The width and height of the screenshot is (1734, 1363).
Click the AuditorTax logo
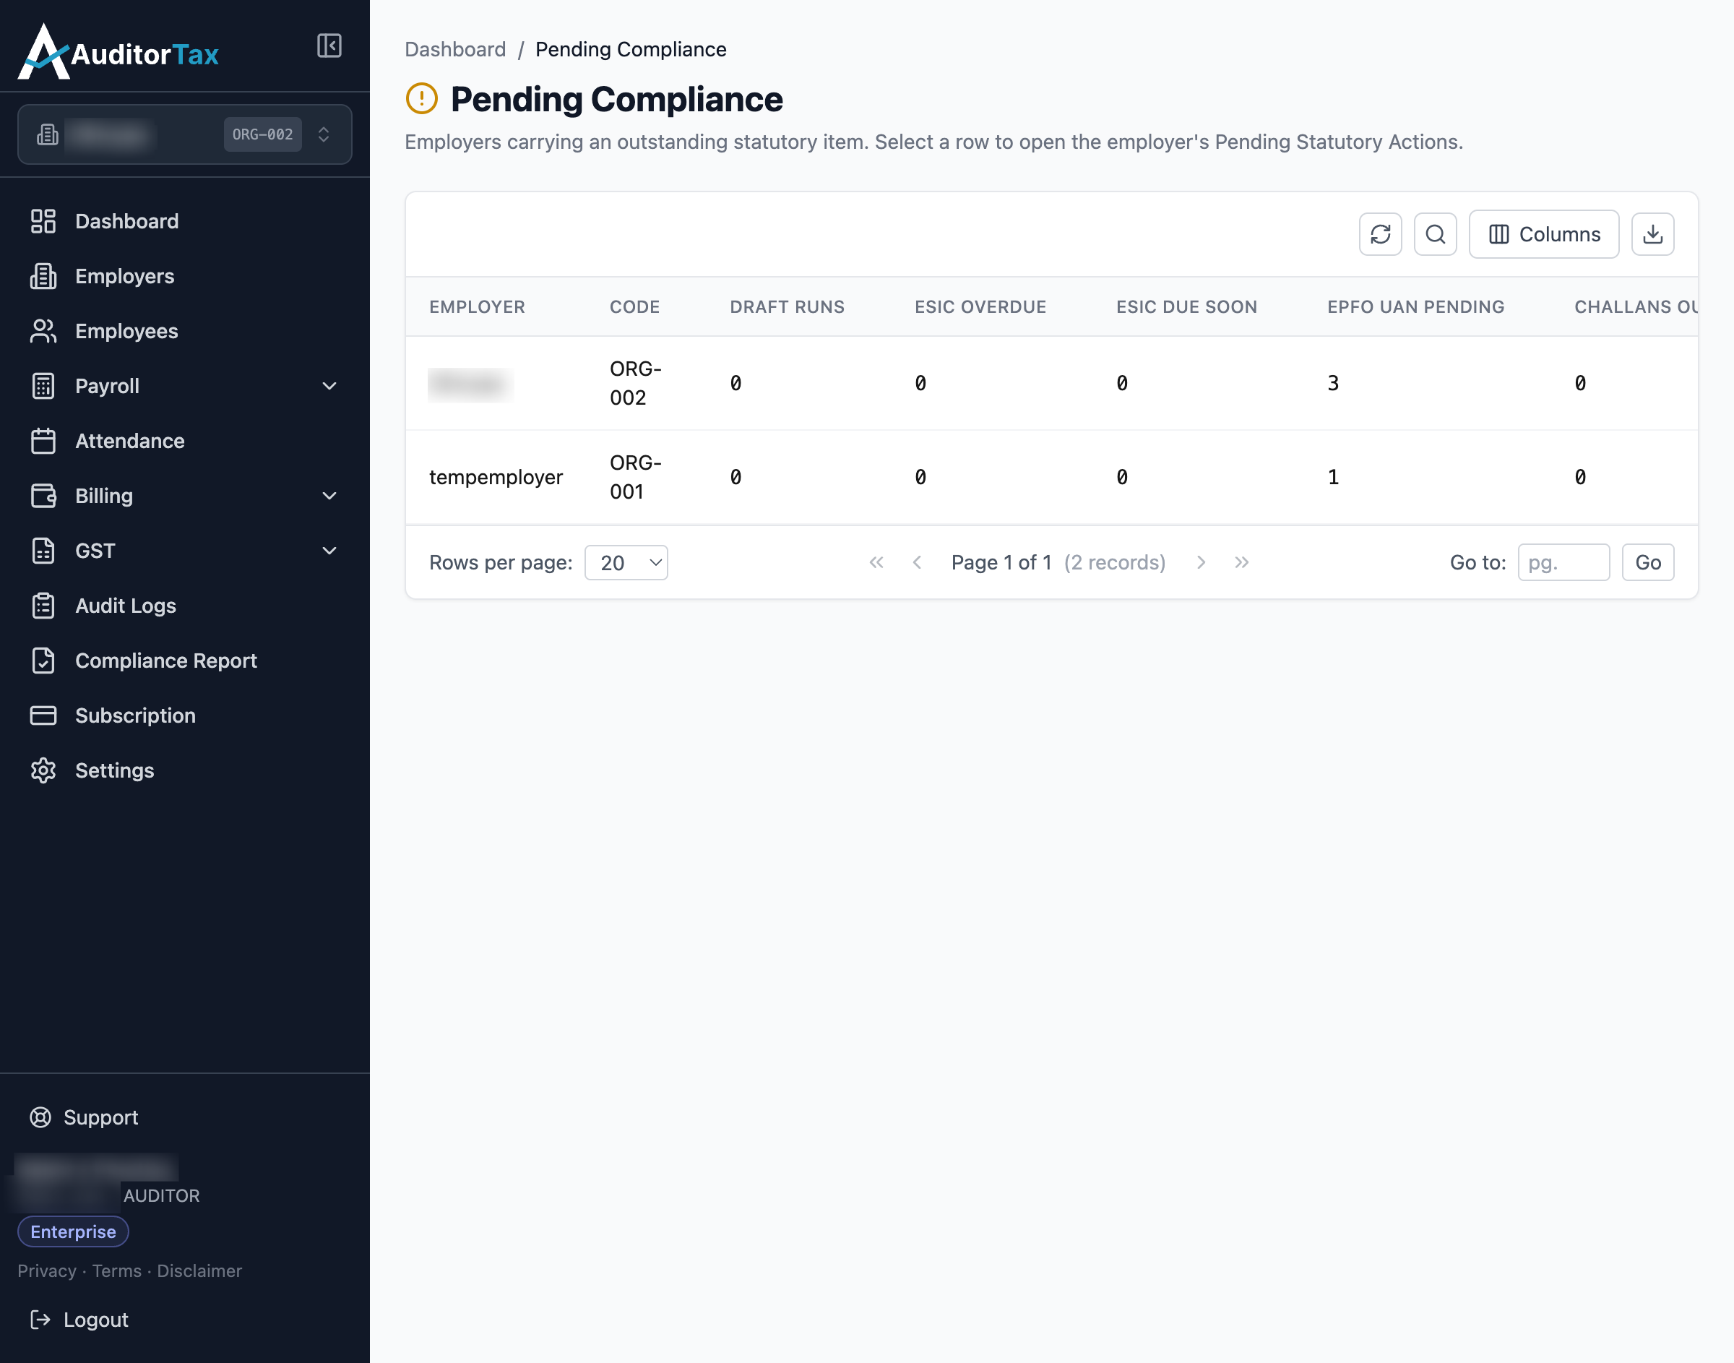[118, 52]
